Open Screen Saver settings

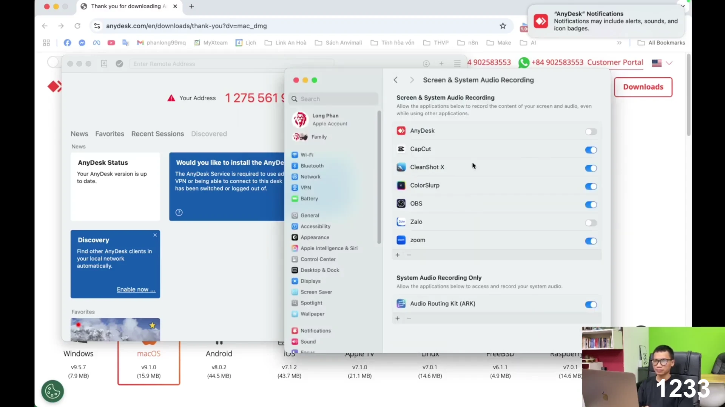pyautogui.click(x=312, y=292)
